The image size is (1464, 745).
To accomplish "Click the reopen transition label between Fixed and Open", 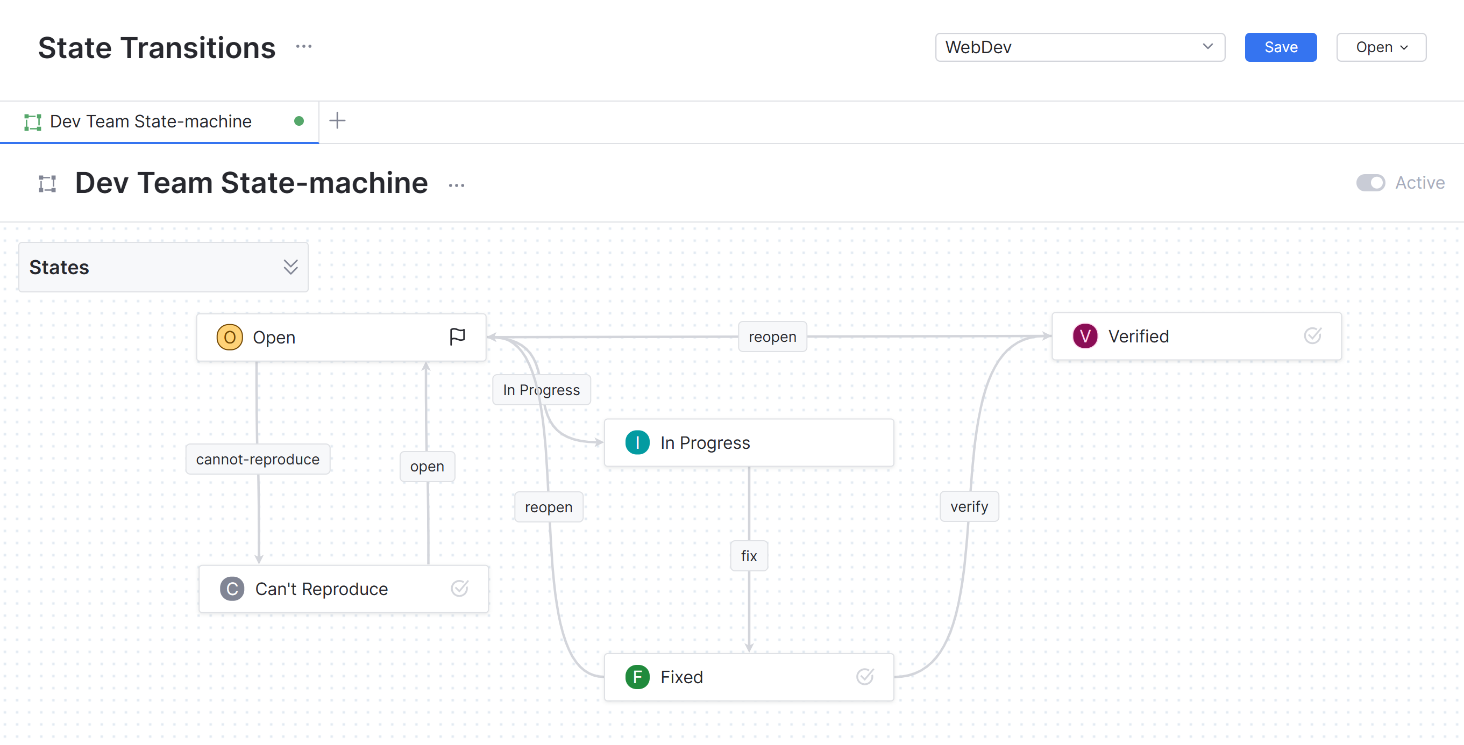I will click(x=549, y=506).
